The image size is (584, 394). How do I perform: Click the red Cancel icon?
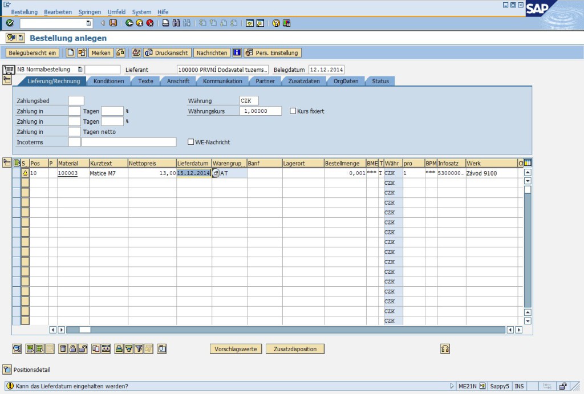[150, 23]
